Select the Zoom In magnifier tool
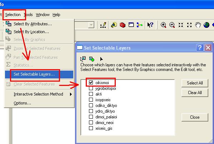This screenshot has height=144, width=214. (x=163, y=25)
